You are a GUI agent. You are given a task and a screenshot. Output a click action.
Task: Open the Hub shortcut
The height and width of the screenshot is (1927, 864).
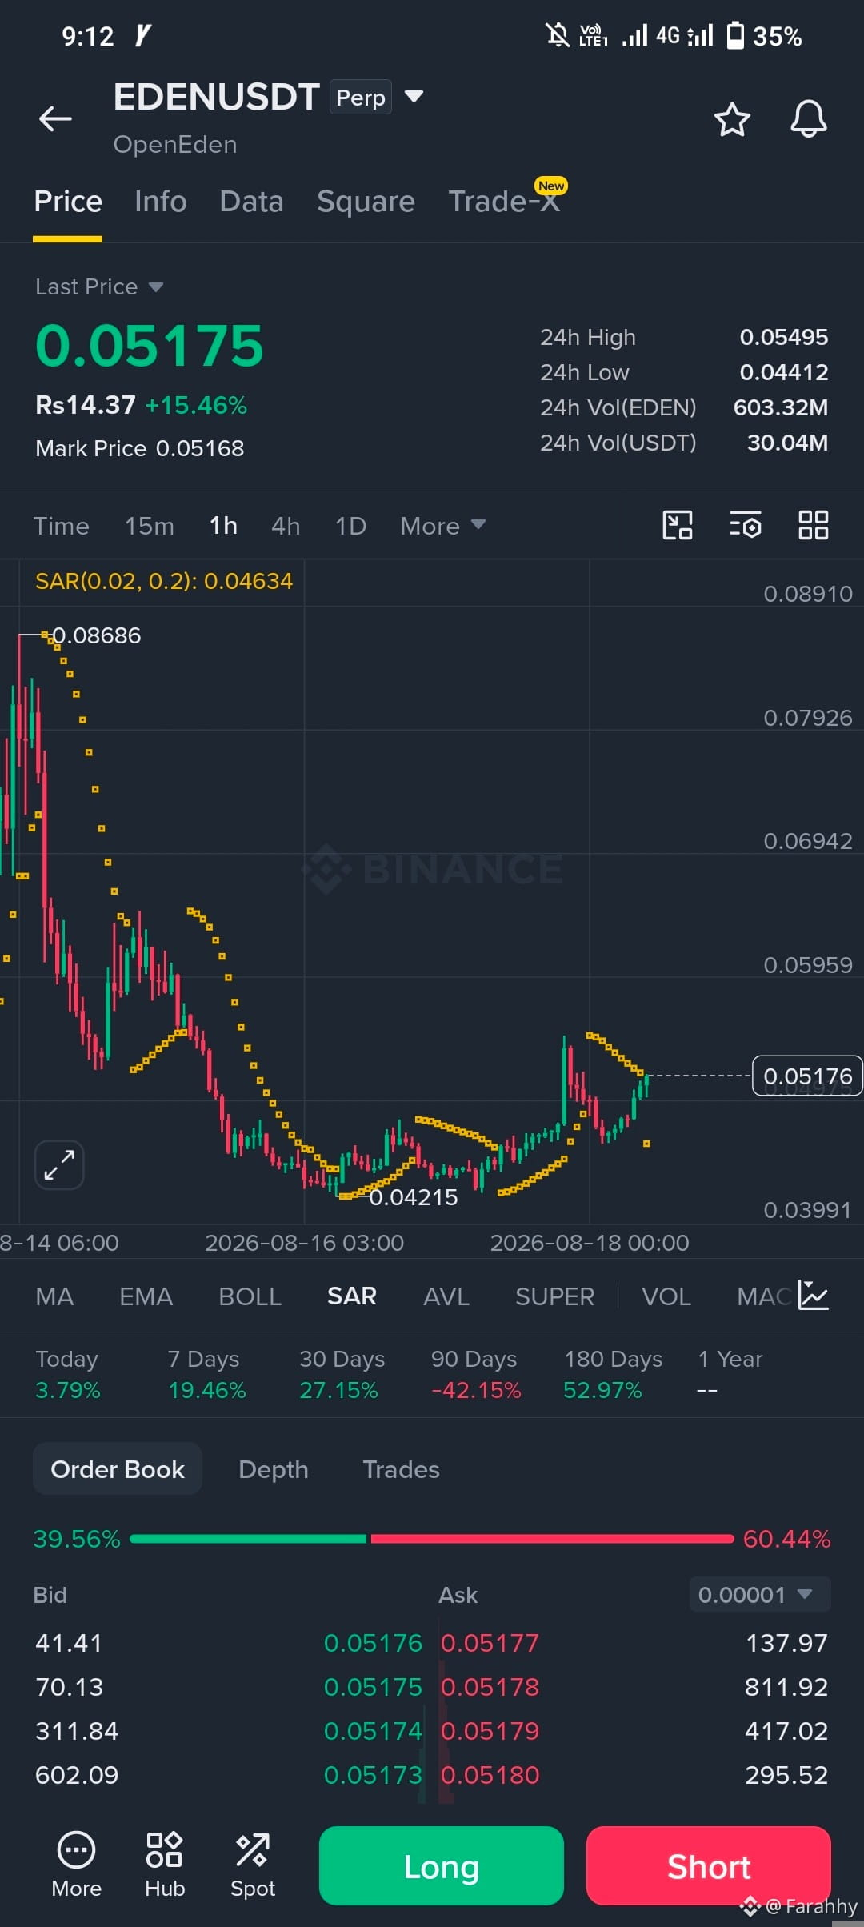pos(165,1865)
